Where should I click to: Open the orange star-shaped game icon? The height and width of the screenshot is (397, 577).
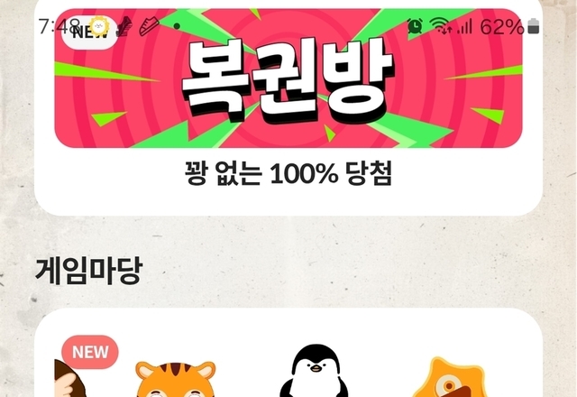(x=449, y=377)
